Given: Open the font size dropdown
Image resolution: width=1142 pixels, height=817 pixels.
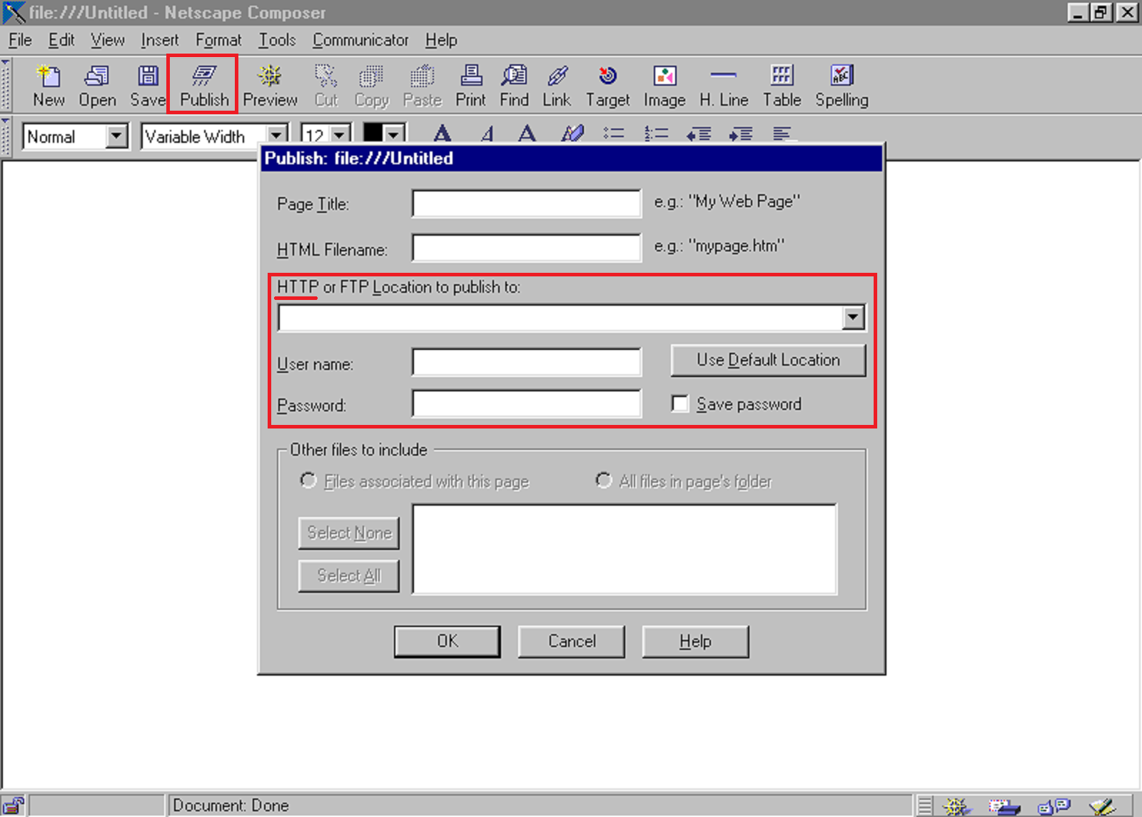Looking at the screenshot, I should point(340,135).
